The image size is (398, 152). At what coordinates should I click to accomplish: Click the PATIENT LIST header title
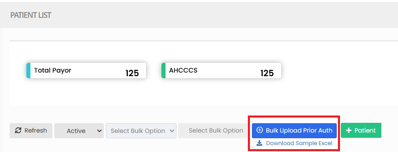click(x=31, y=15)
